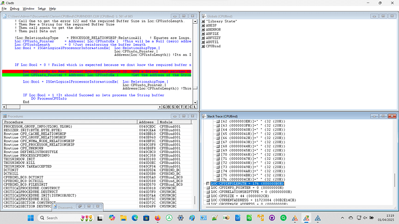Screen dimensions: 399x224
Task: Click the B button in source window toolbar
Action: (x=168, y=107)
